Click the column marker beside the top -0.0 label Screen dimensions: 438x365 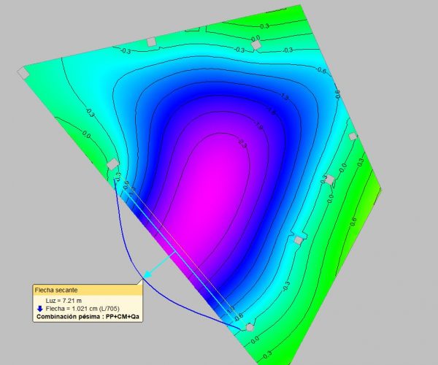(x=257, y=45)
